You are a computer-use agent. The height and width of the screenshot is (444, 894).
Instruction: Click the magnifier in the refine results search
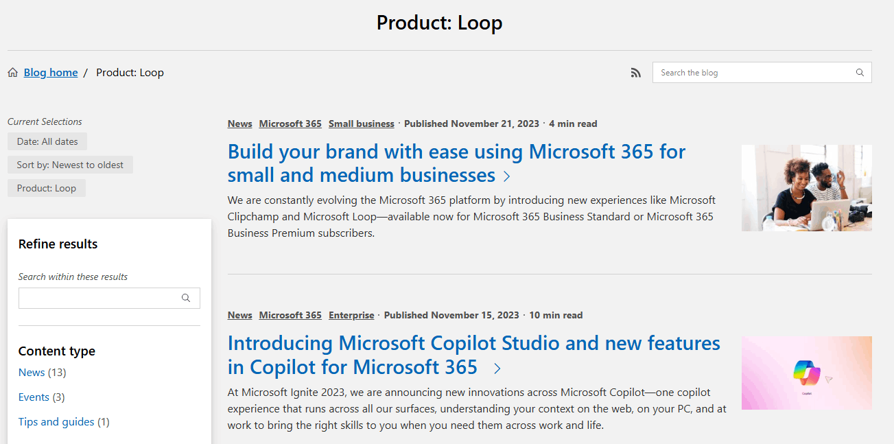coord(186,298)
